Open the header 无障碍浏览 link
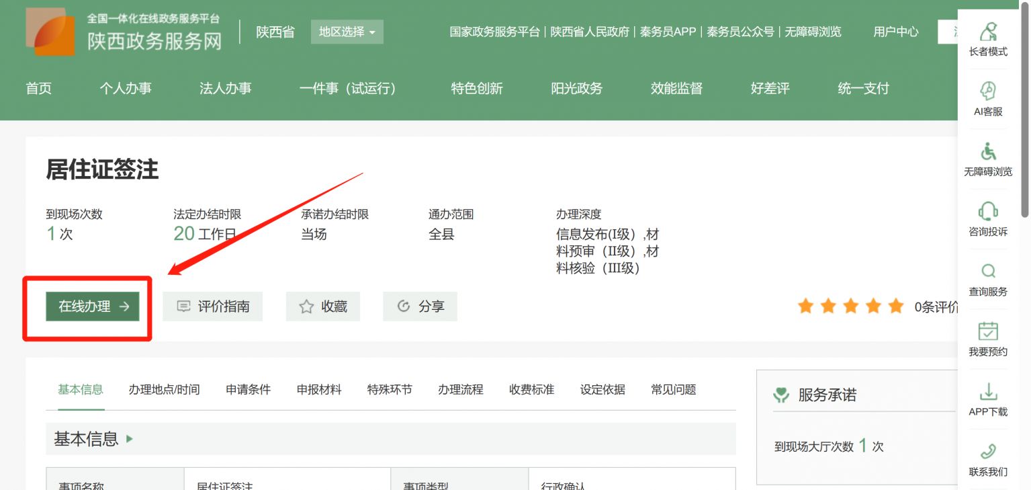Screen dimensions: 1031x490 click(x=813, y=32)
